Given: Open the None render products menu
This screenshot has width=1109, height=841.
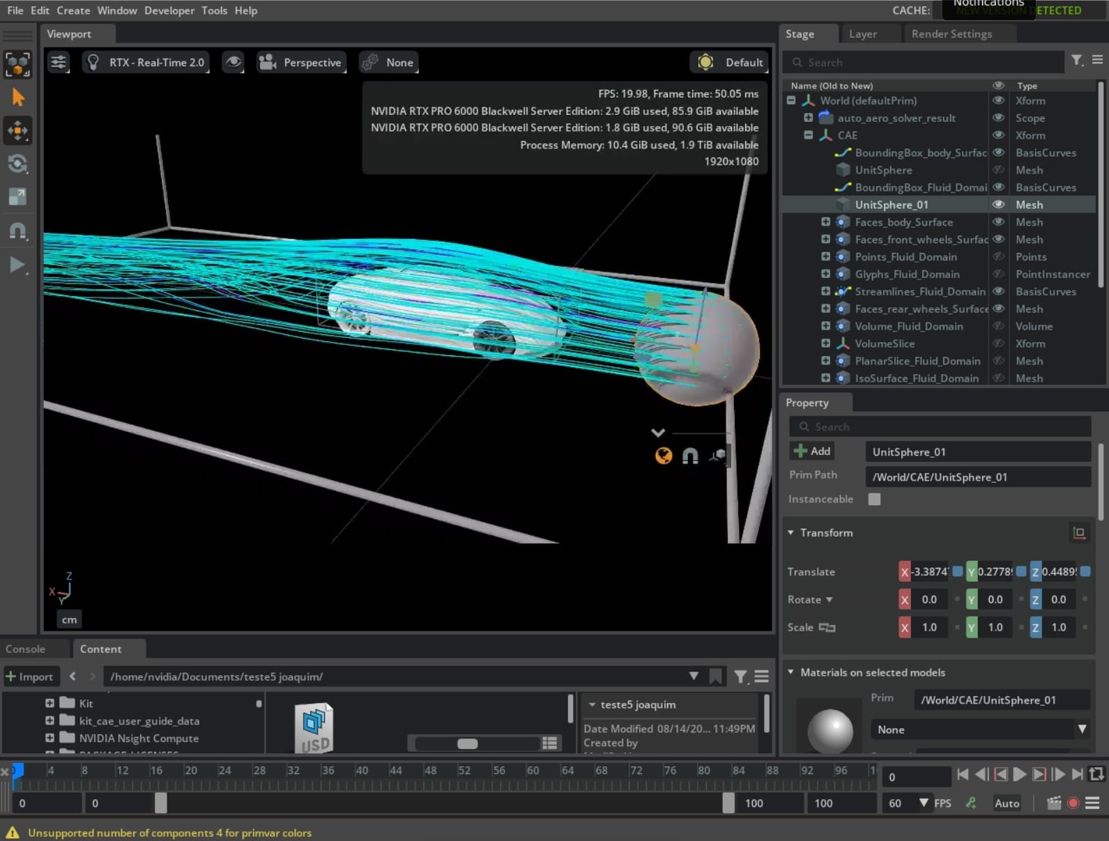Looking at the screenshot, I should coord(388,62).
